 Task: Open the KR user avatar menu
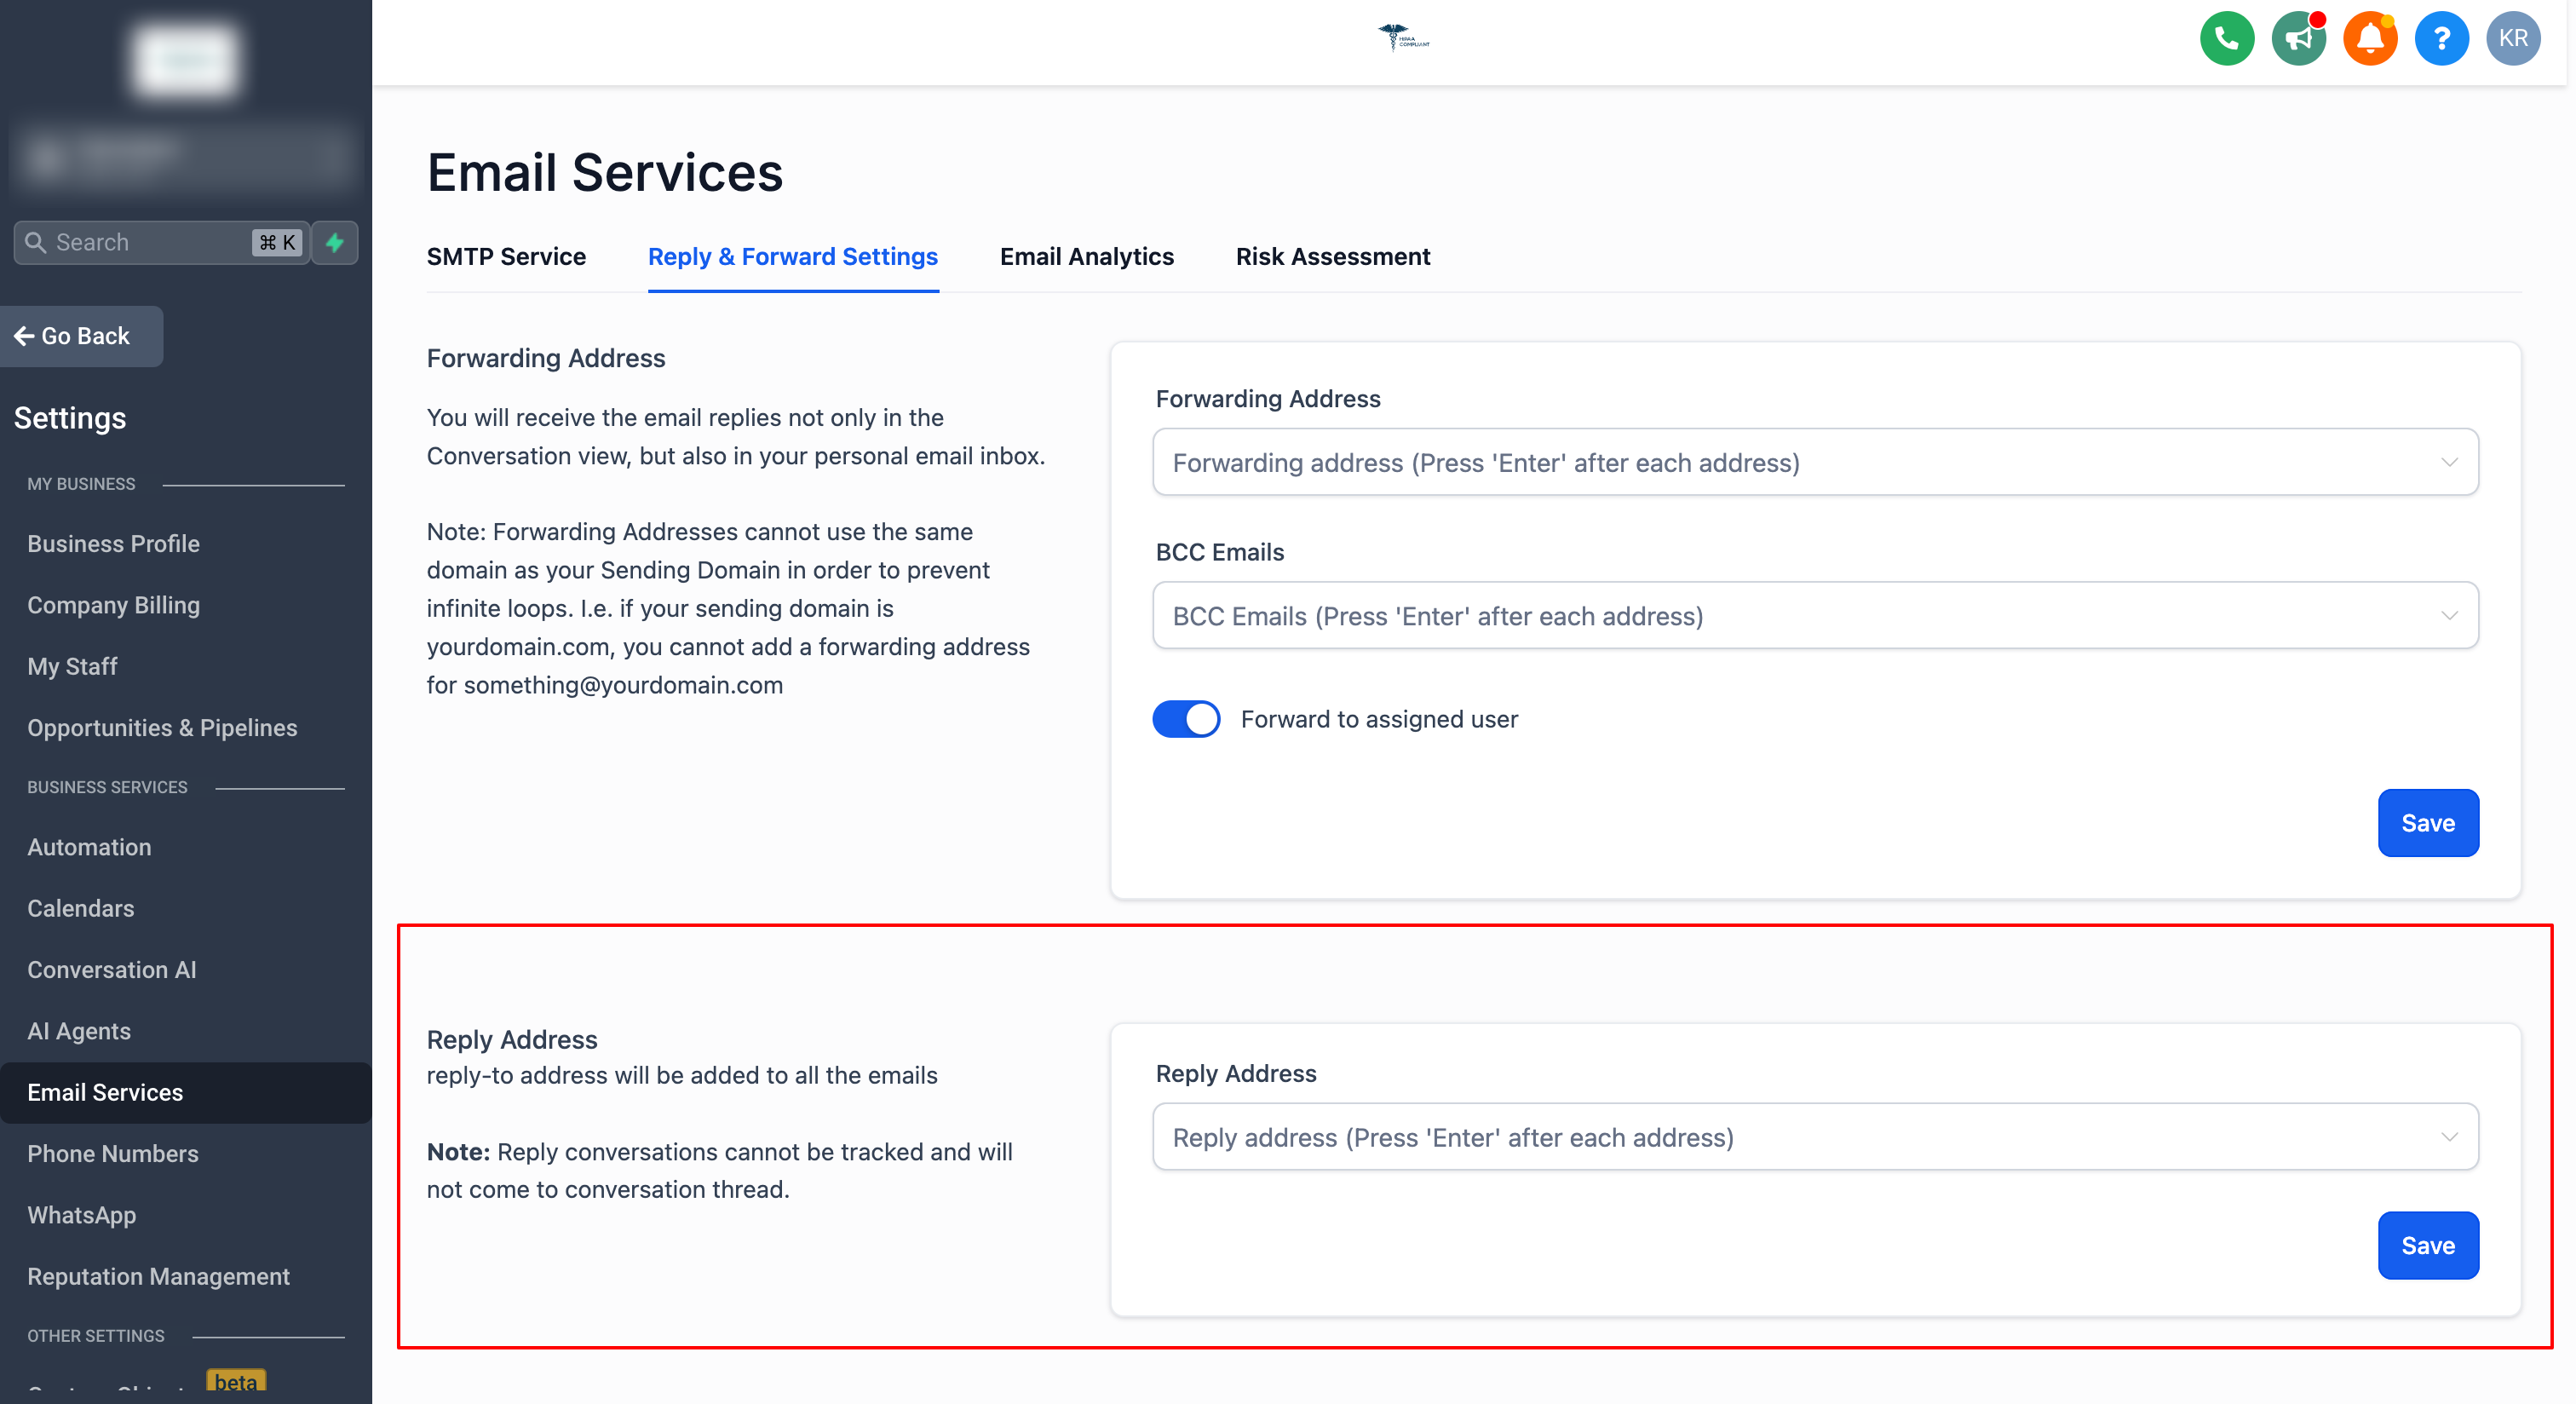2512,38
